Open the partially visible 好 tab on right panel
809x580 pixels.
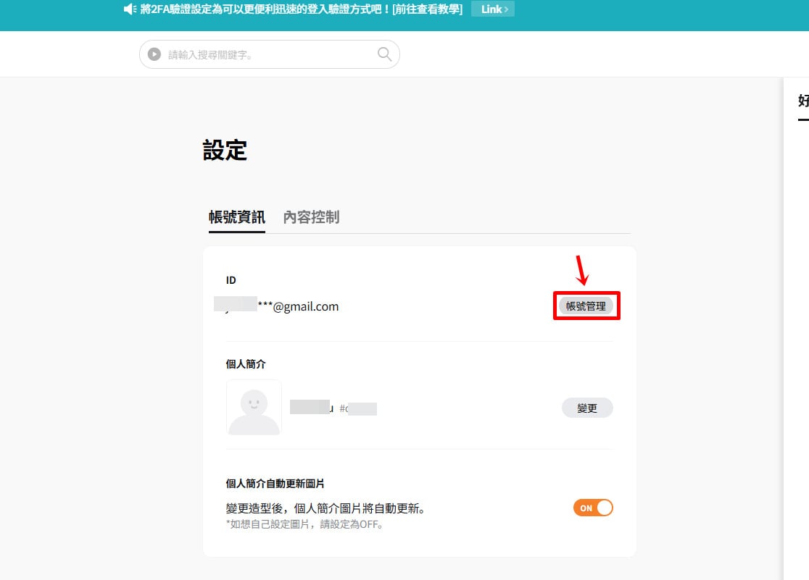803,101
